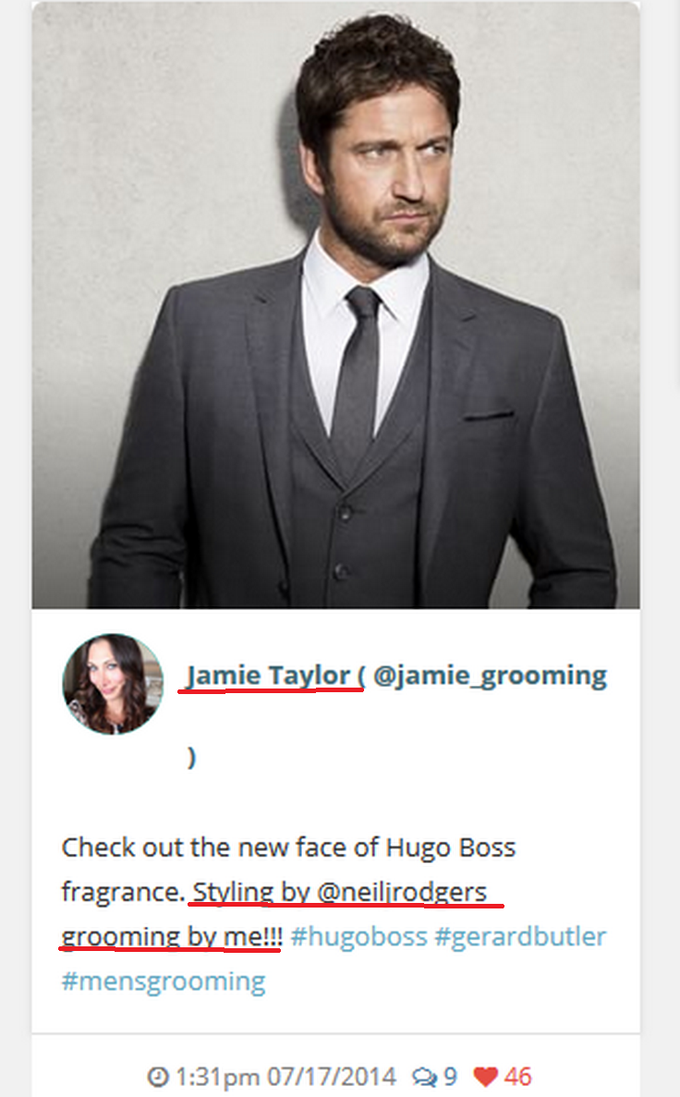
Task: Open Jamie Taylor profile name link
Action: coord(268,676)
